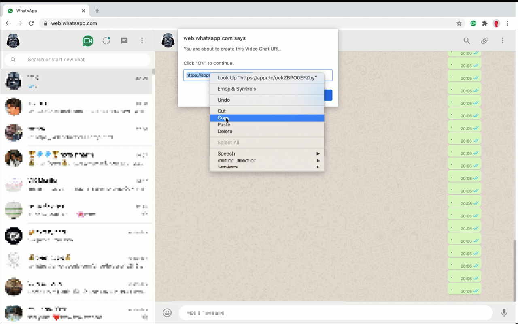518x324 pixels.
Task: Open Emoji & Symbols from context menu
Action: [267, 89]
